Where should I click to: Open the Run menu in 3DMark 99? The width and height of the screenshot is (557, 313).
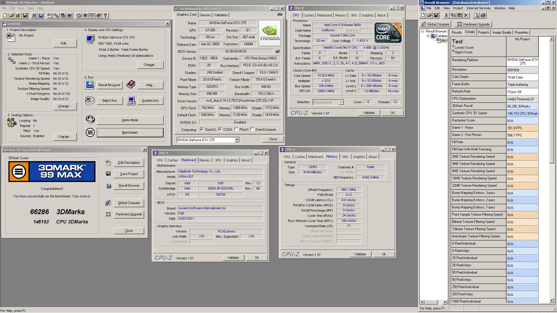tap(21, 8)
